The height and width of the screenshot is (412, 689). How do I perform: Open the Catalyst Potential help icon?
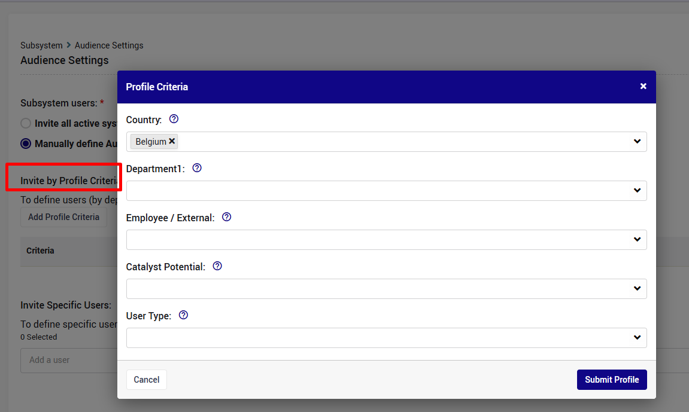click(x=217, y=266)
